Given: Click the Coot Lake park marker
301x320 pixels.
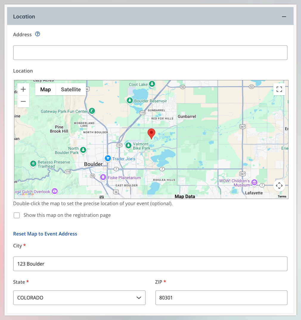Looking at the screenshot, I should click(152, 84).
